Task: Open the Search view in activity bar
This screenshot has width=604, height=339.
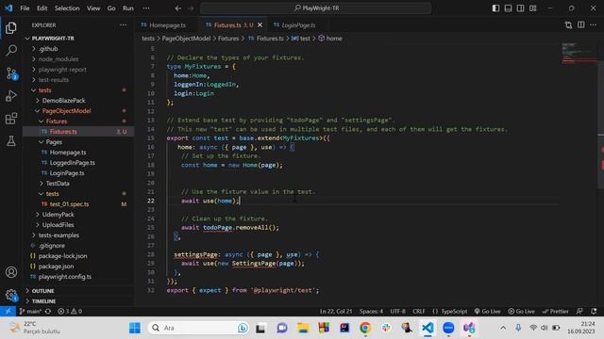Action: point(11,50)
